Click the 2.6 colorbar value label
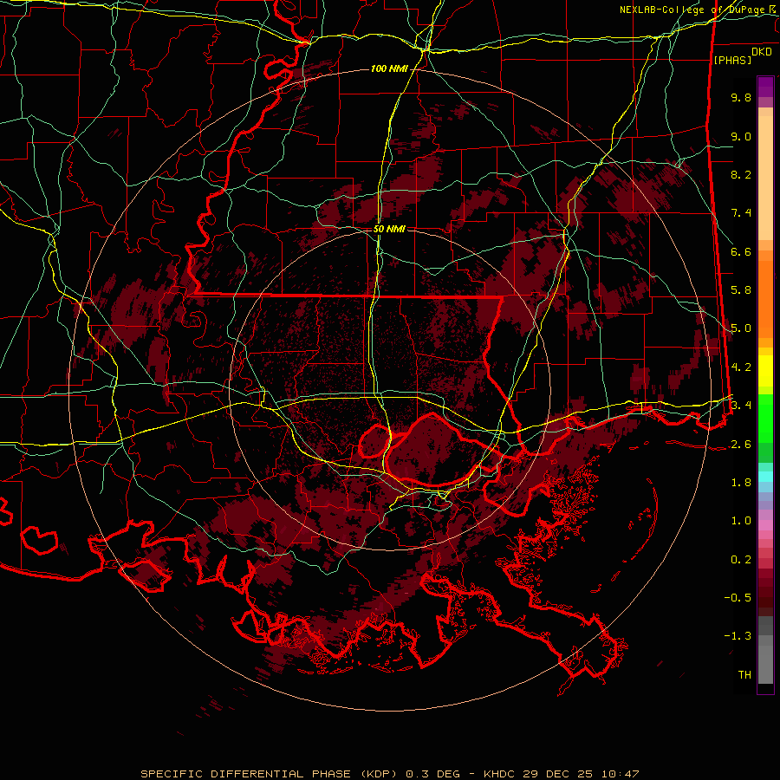This screenshot has height=780, width=780. click(741, 445)
